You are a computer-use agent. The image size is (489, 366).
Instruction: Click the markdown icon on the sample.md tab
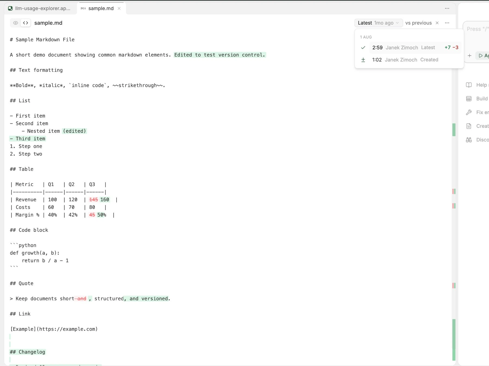coord(83,8)
